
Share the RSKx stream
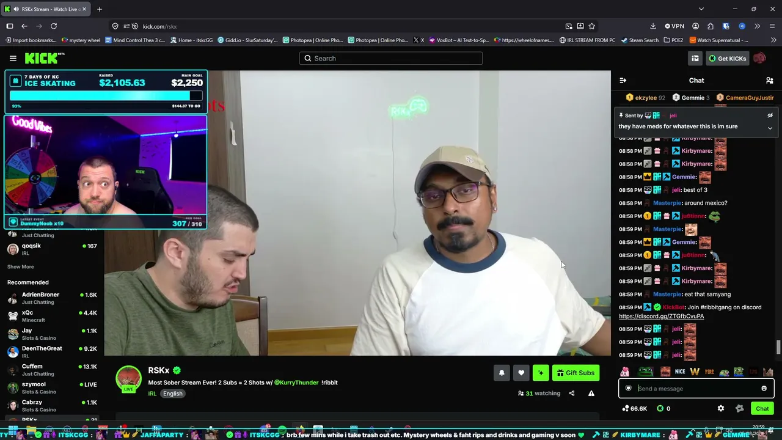[572, 394]
